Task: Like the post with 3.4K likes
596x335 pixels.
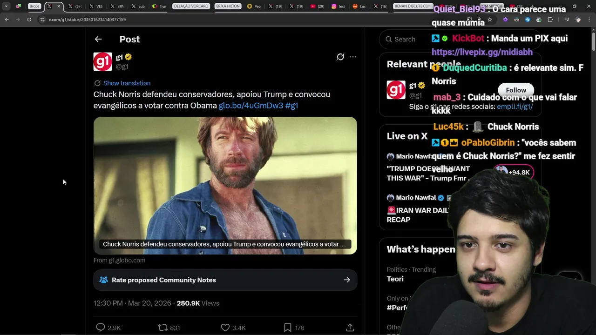Action: click(233, 328)
